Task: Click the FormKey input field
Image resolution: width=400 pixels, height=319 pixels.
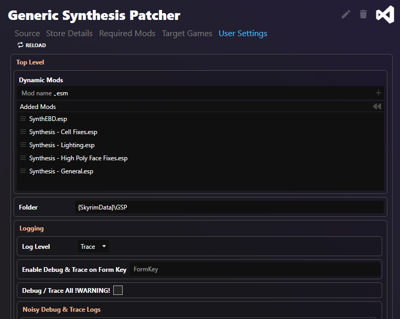Action: click(255, 269)
